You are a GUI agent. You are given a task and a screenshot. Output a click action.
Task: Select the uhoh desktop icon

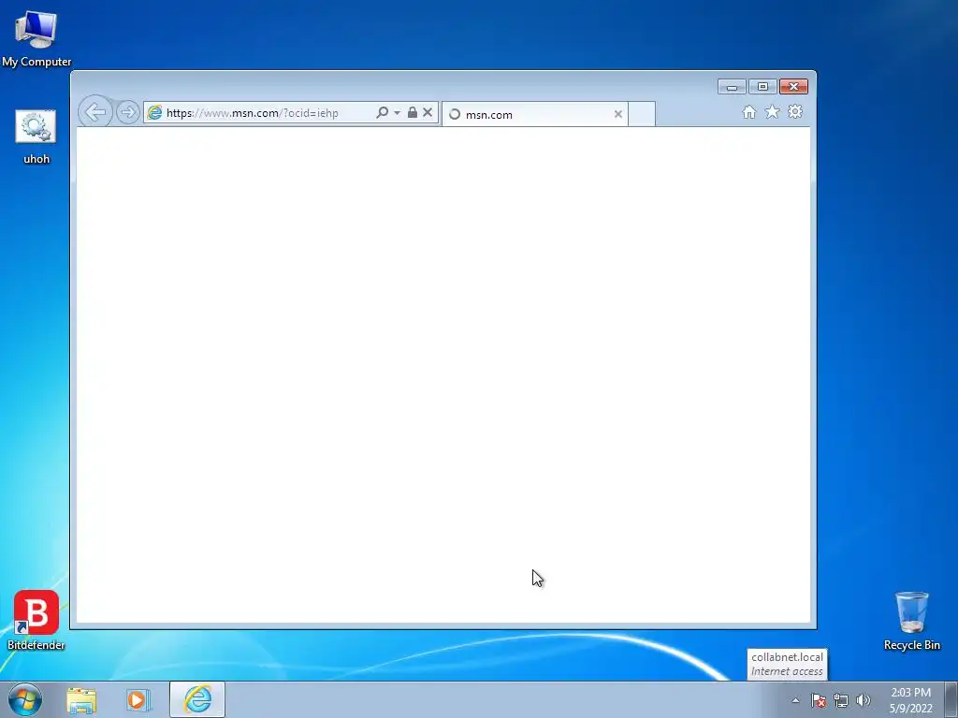[x=36, y=136]
